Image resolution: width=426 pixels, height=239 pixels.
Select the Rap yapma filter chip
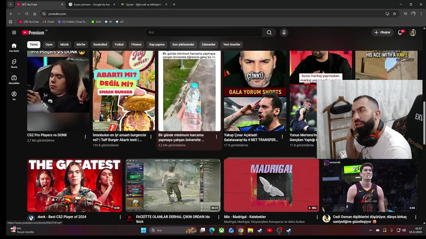(157, 44)
